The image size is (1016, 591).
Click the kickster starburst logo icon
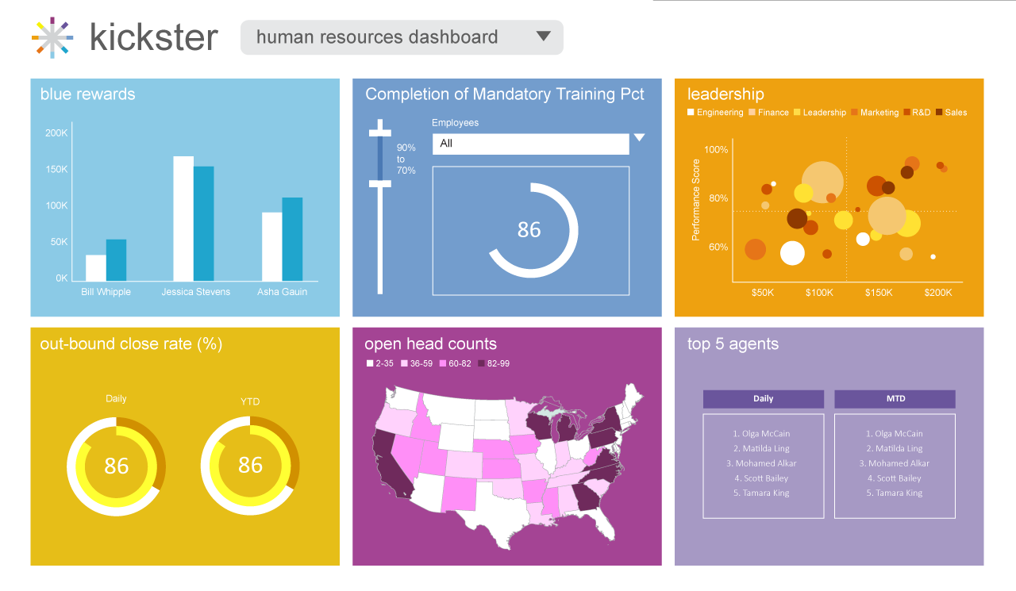[52, 37]
